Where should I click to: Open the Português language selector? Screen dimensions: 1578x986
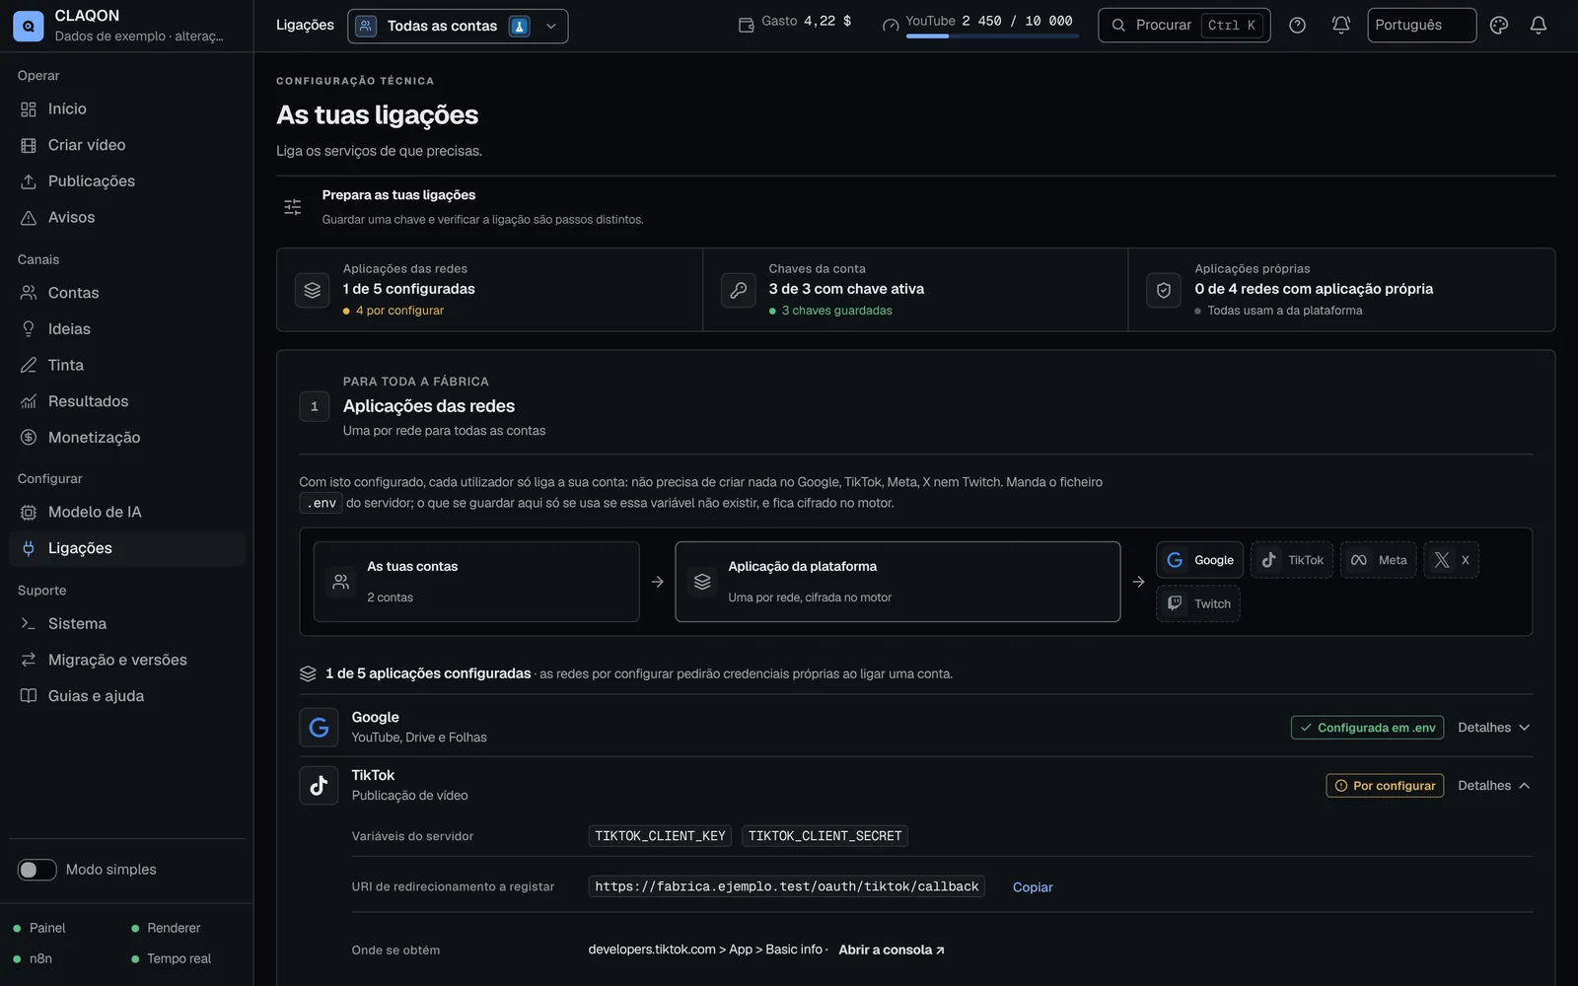pyautogui.click(x=1421, y=26)
